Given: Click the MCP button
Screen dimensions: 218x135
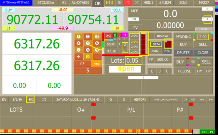Looking at the screenshot, I should (x=135, y=11).
